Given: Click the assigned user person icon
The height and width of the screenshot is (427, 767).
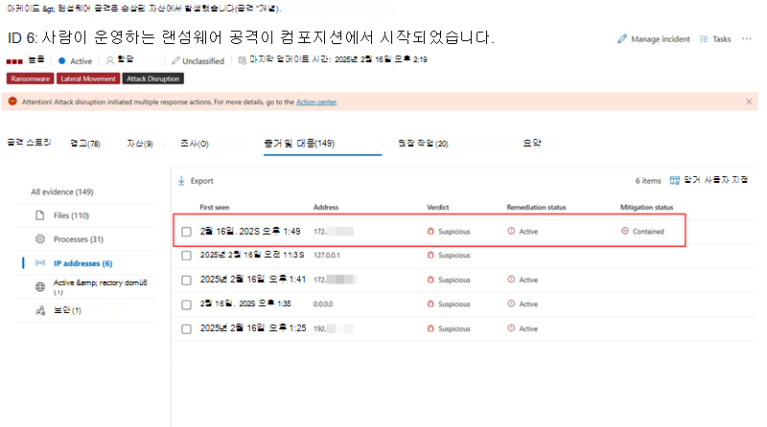Looking at the screenshot, I should point(110,60).
